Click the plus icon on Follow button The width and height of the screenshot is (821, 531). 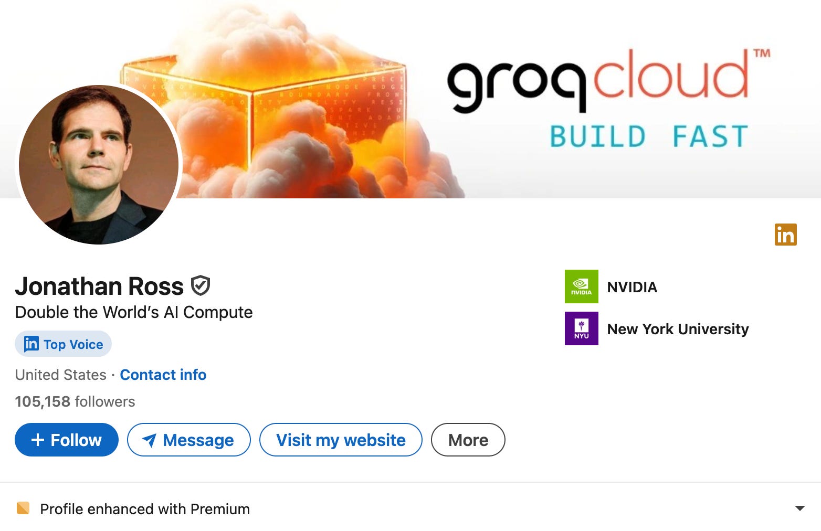pyautogui.click(x=38, y=440)
